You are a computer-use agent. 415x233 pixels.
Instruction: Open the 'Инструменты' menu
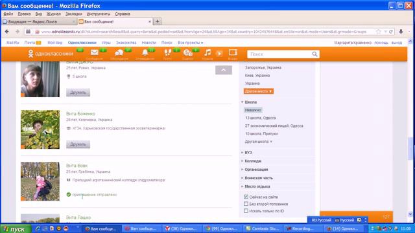coord(98,14)
